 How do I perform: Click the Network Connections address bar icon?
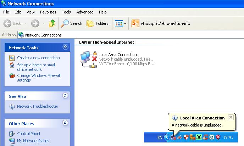click(x=21, y=35)
